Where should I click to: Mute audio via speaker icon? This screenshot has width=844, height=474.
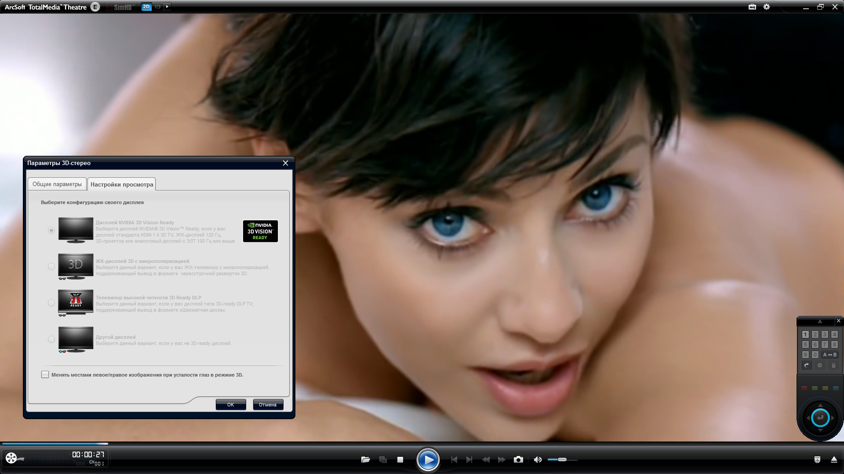point(537,460)
